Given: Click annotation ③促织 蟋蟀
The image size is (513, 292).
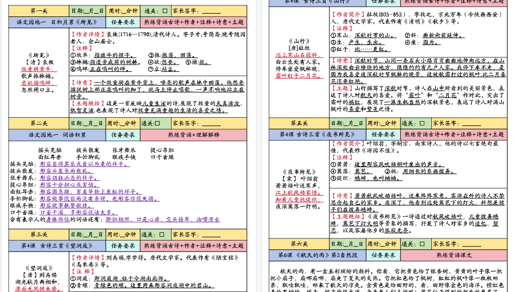Looking at the screenshot, I should (x=367, y=178).
